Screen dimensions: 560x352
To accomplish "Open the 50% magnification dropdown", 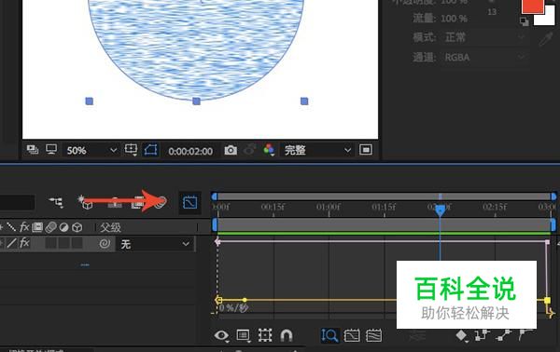I will (x=91, y=150).
